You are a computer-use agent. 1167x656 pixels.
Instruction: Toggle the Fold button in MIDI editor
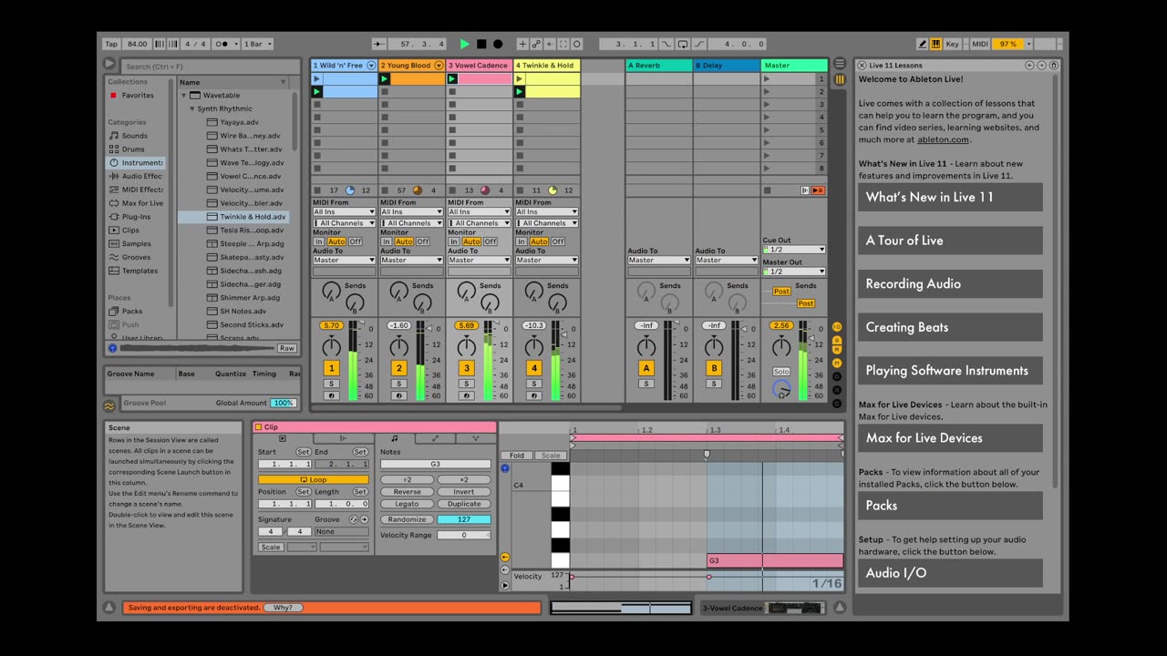click(x=517, y=456)
